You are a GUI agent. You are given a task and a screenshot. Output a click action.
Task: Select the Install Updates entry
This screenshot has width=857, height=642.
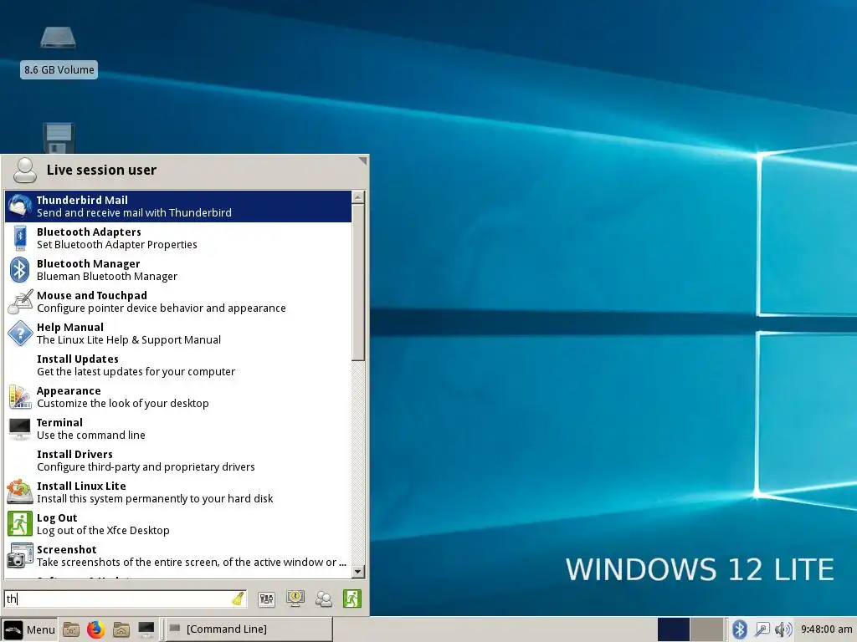[178, 365]
